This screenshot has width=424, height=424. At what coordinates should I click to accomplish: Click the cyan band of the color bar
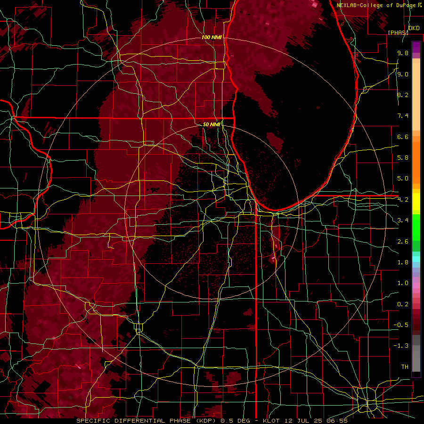pyautogui.click(x=416, y=259)
